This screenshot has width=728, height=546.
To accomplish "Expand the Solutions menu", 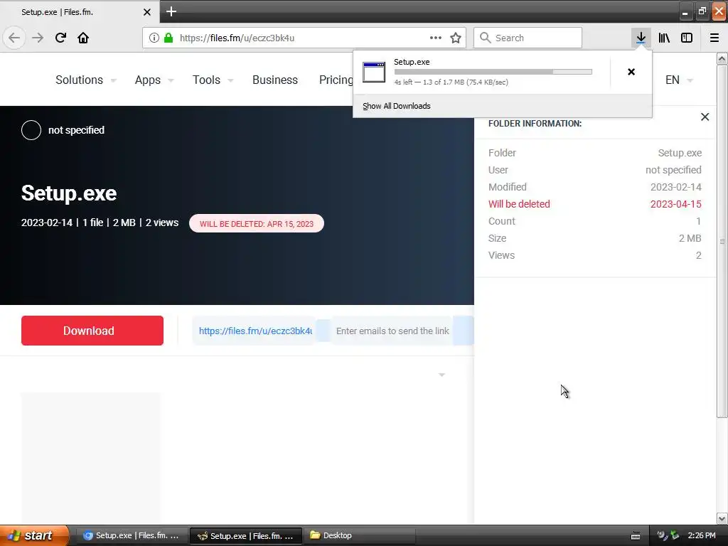I will coord(86,80).
